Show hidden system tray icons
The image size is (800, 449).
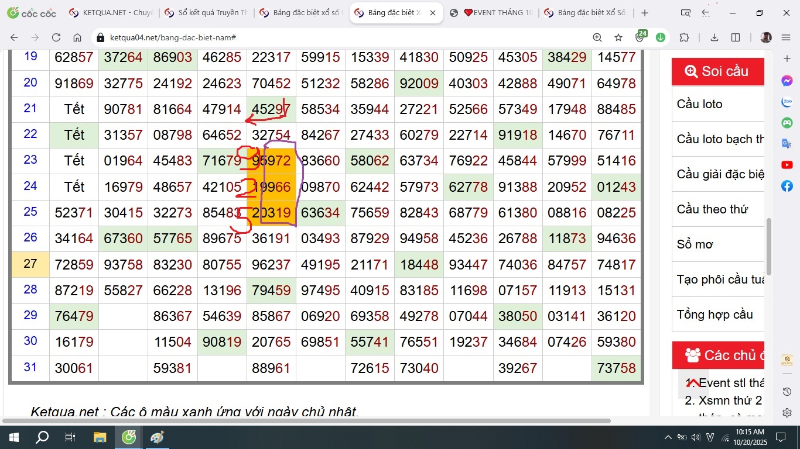click(668, 437)
